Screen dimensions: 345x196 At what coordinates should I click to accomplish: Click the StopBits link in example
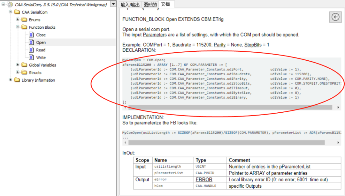253,45
